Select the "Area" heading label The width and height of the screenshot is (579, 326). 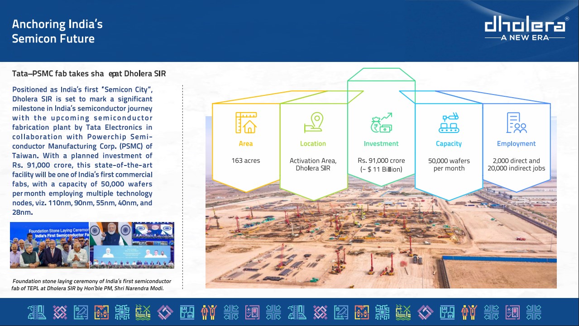pos(246,144)
